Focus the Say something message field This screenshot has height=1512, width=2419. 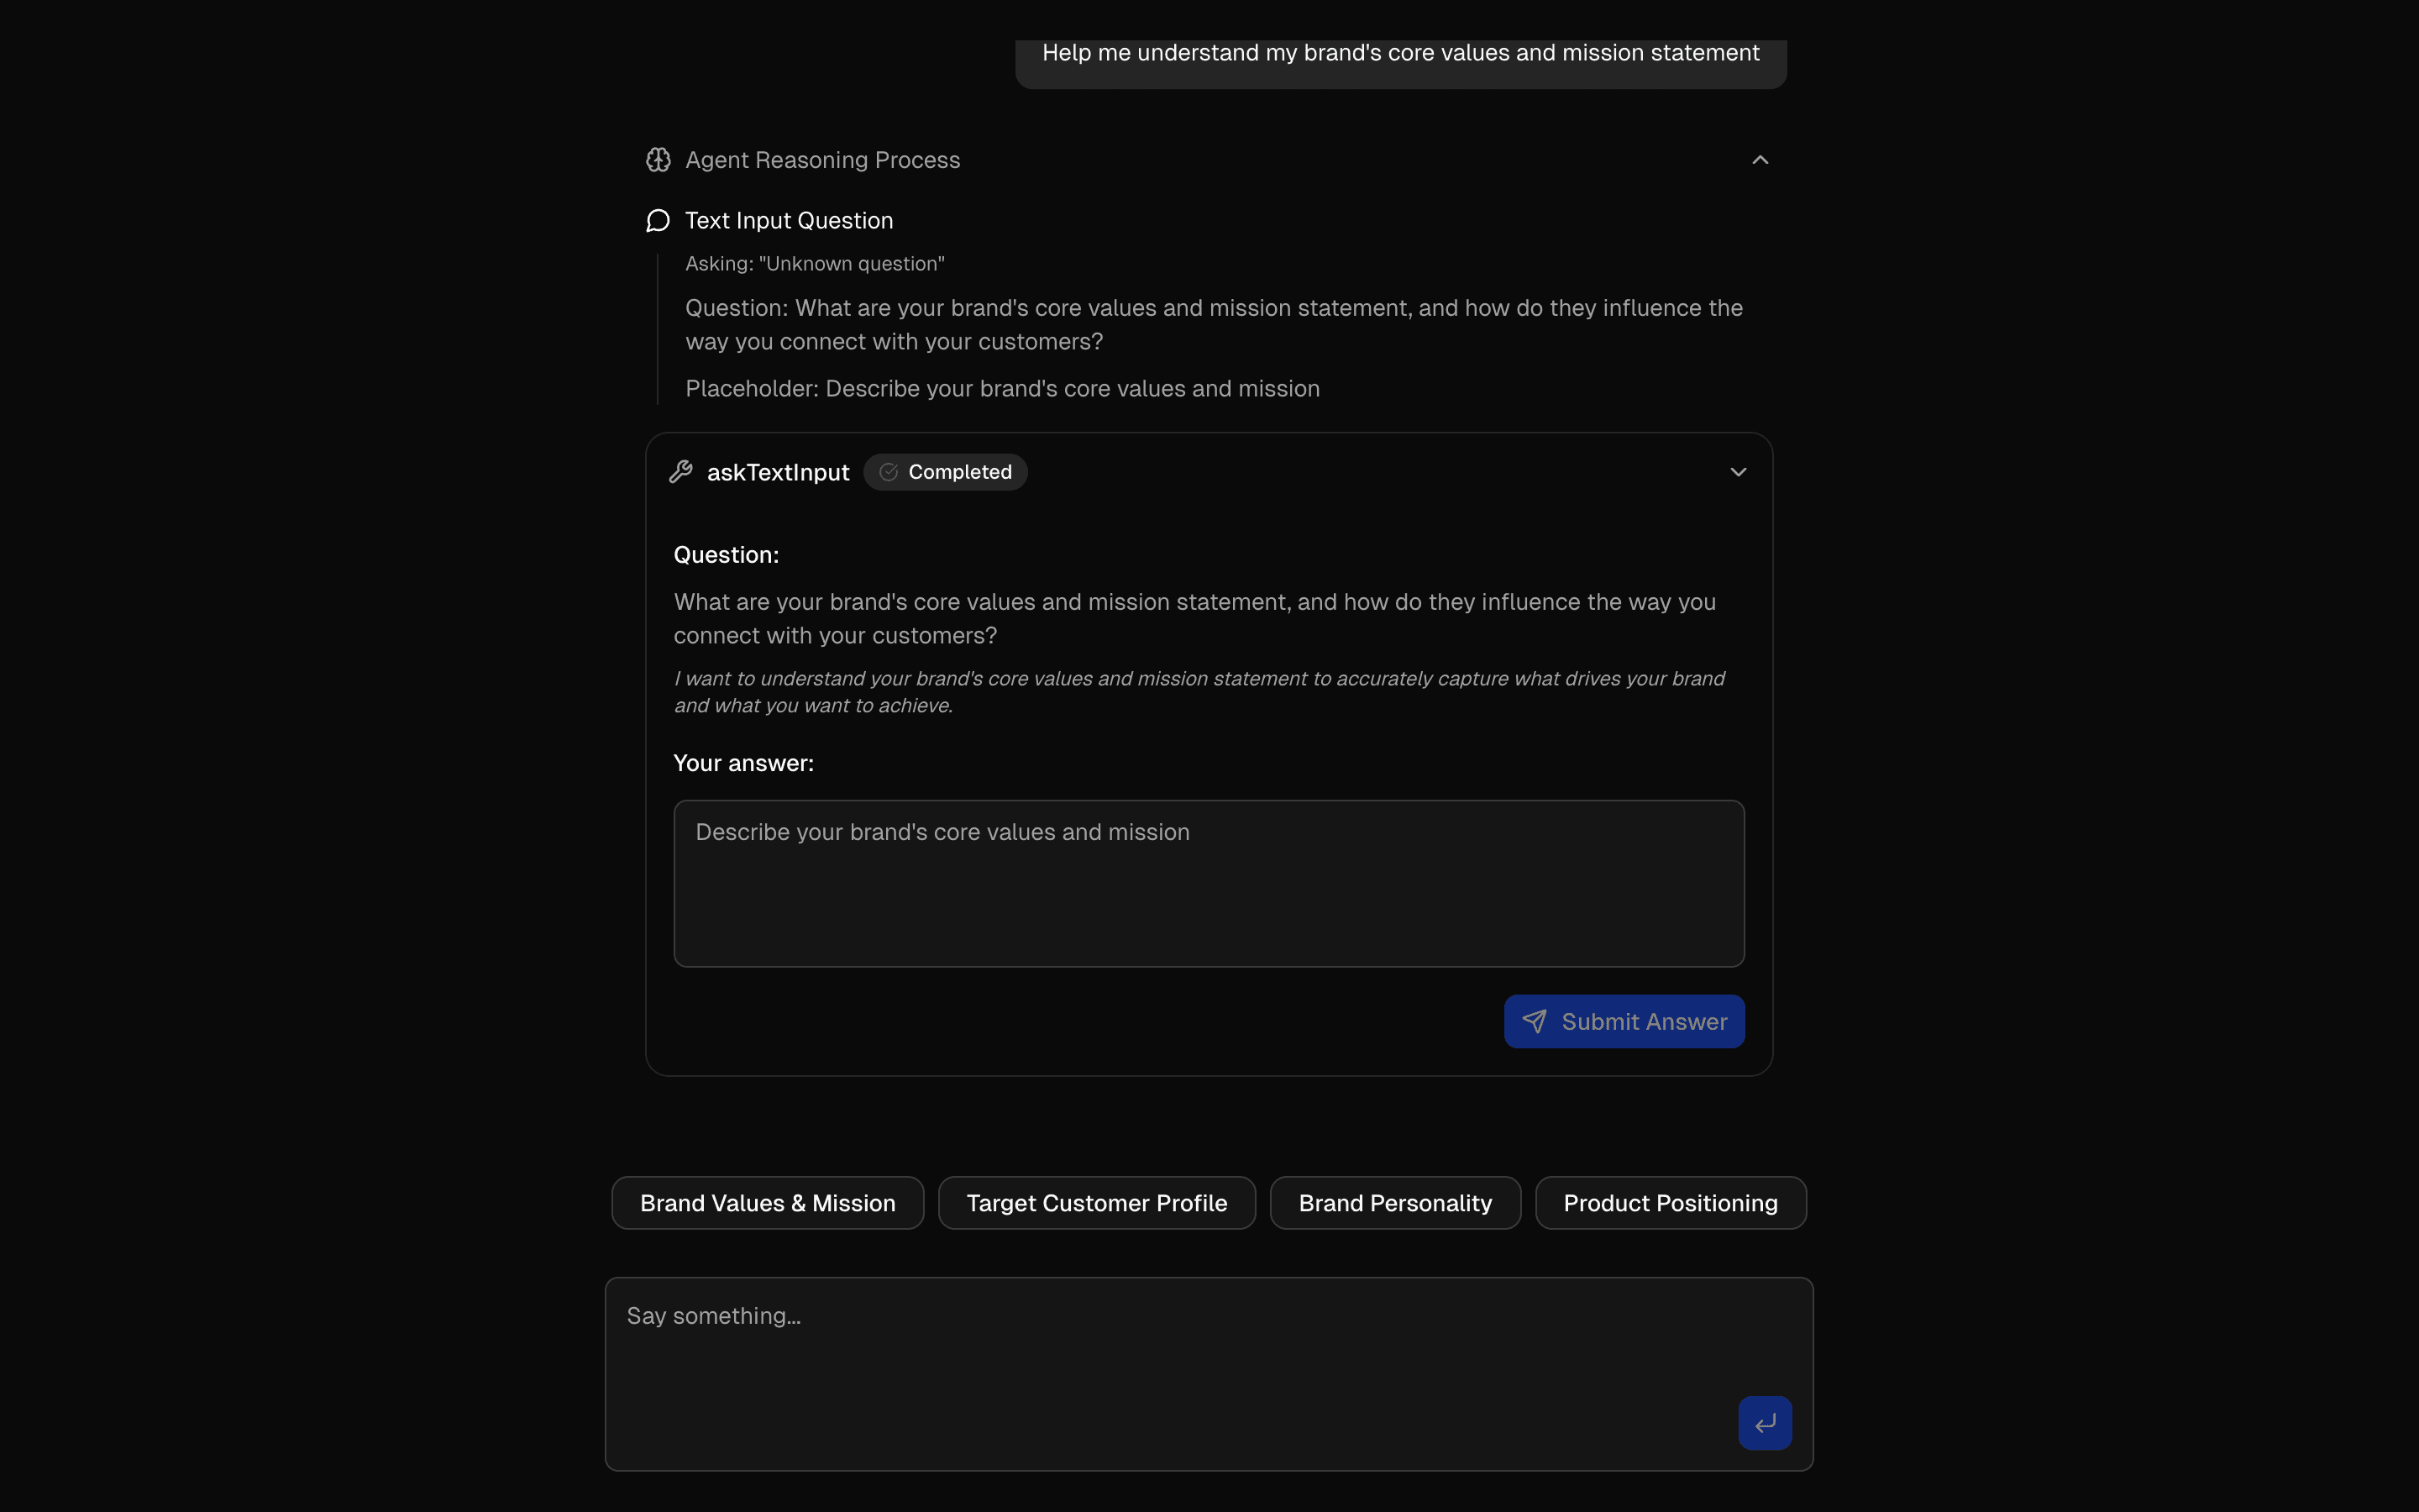click(x=1208, y=1340)
